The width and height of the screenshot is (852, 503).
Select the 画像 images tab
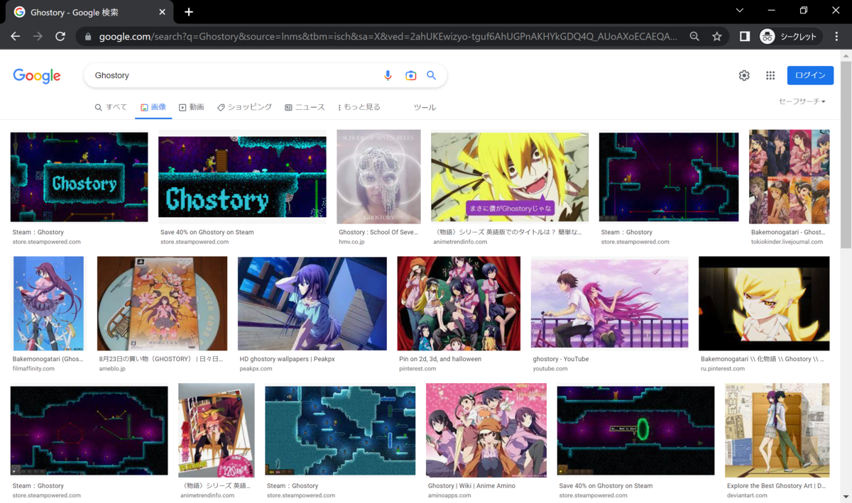coord(153,107)
